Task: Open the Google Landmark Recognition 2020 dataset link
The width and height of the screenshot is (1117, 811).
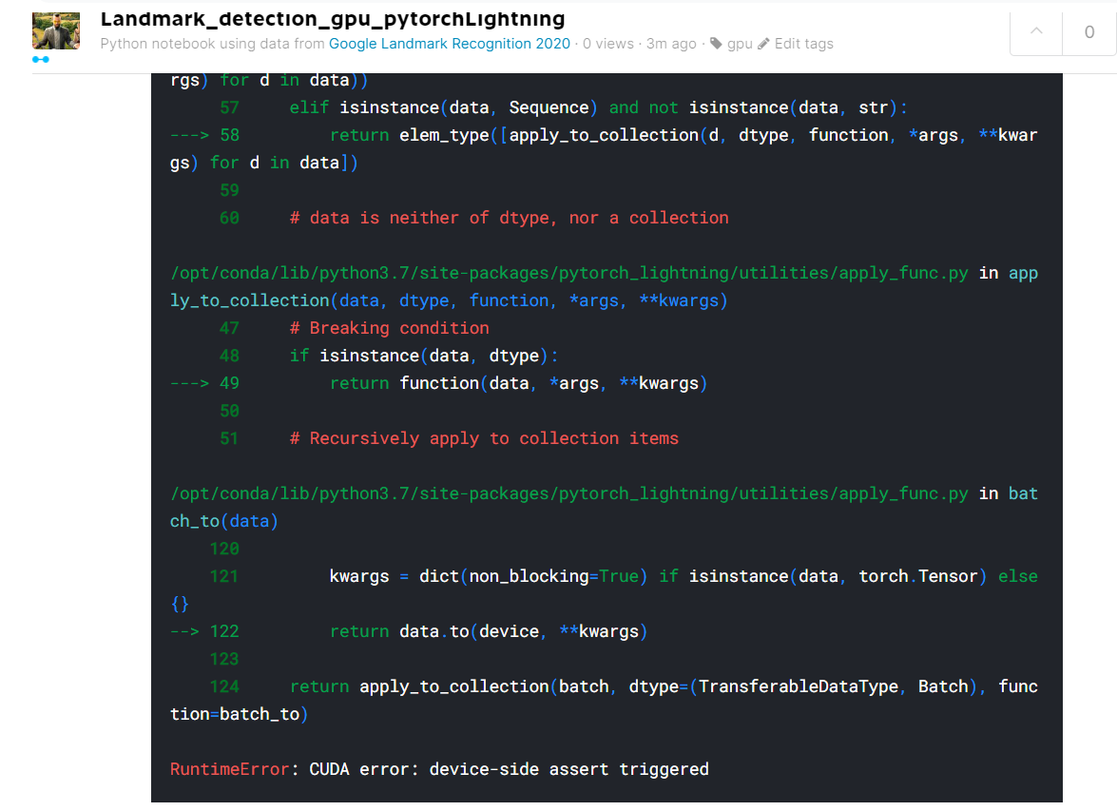Action: (x=449, y=44)
